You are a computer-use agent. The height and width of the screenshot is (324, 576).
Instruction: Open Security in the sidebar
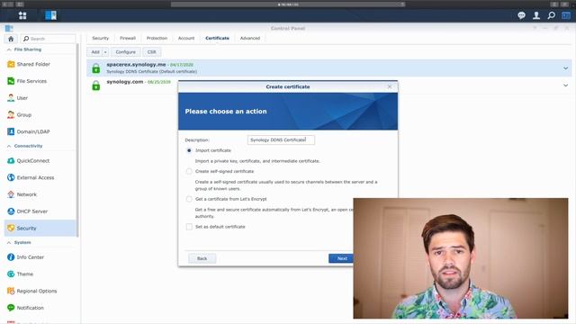click(x=40, y=228)
